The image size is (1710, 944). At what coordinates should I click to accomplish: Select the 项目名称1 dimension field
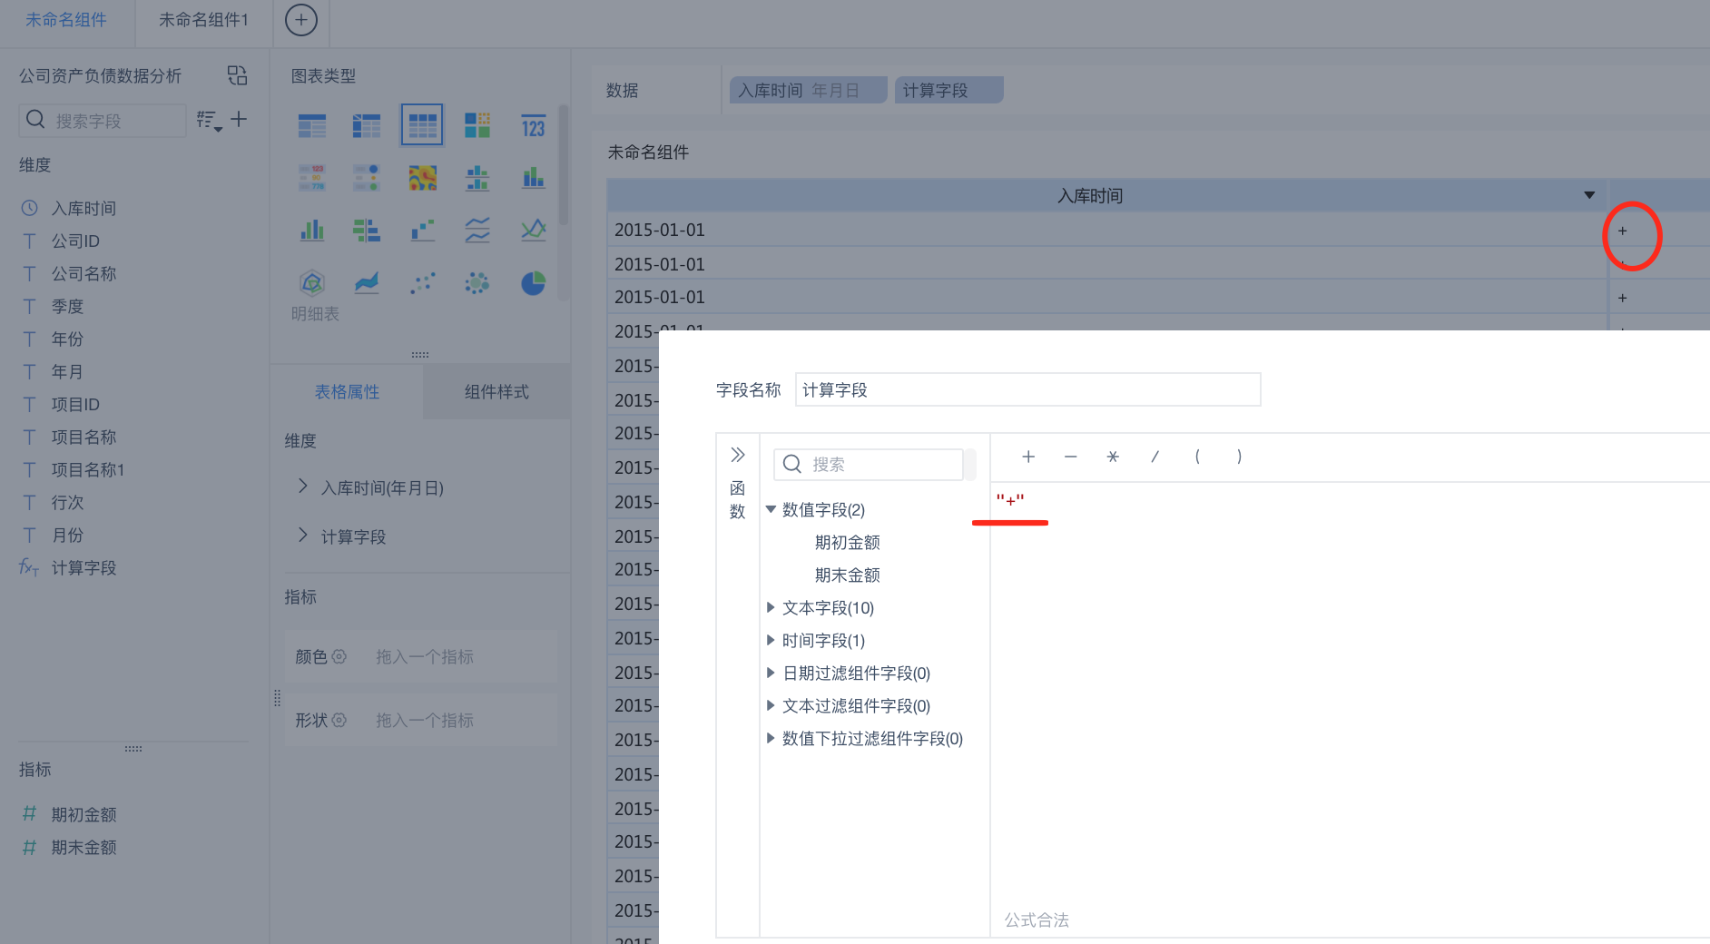pos(87,469)
